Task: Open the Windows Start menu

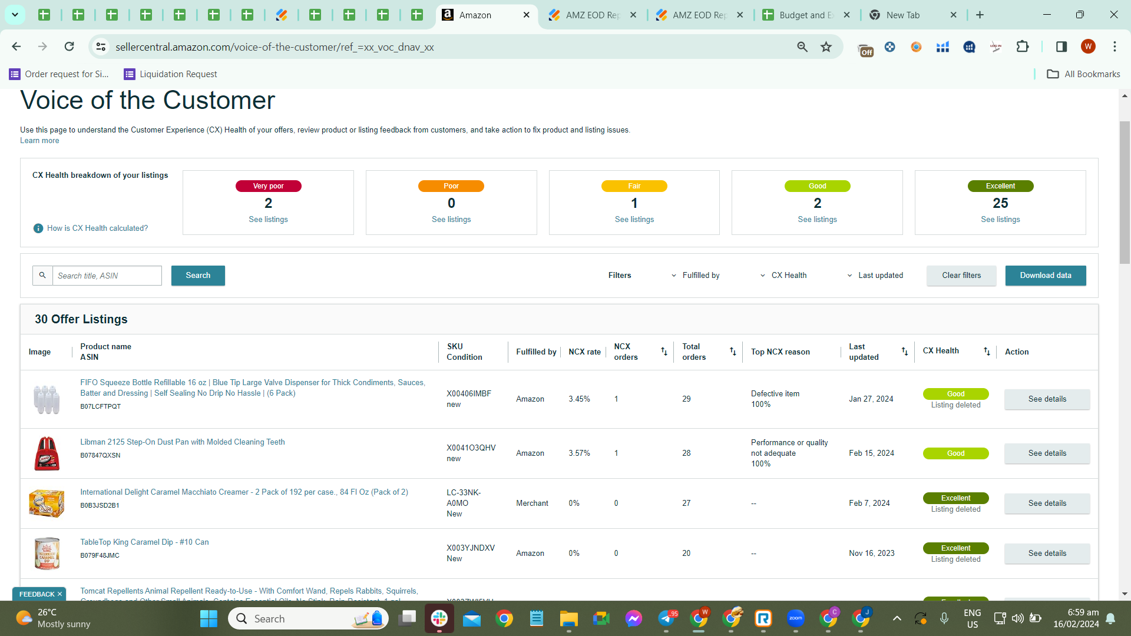Action: click(x=209, y=618)
